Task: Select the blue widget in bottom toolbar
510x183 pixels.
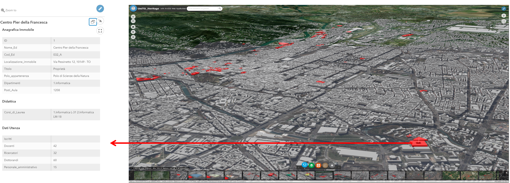Action: pyautogui.click(x=305, y=165)
